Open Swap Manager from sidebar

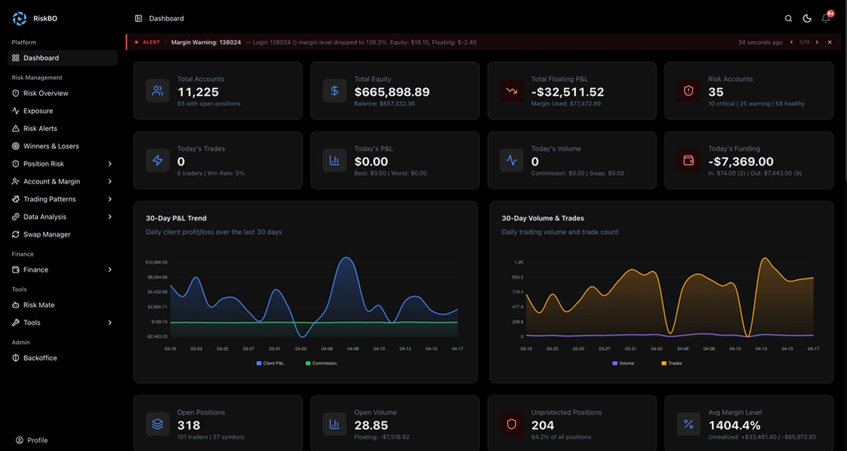click(47, 235)
